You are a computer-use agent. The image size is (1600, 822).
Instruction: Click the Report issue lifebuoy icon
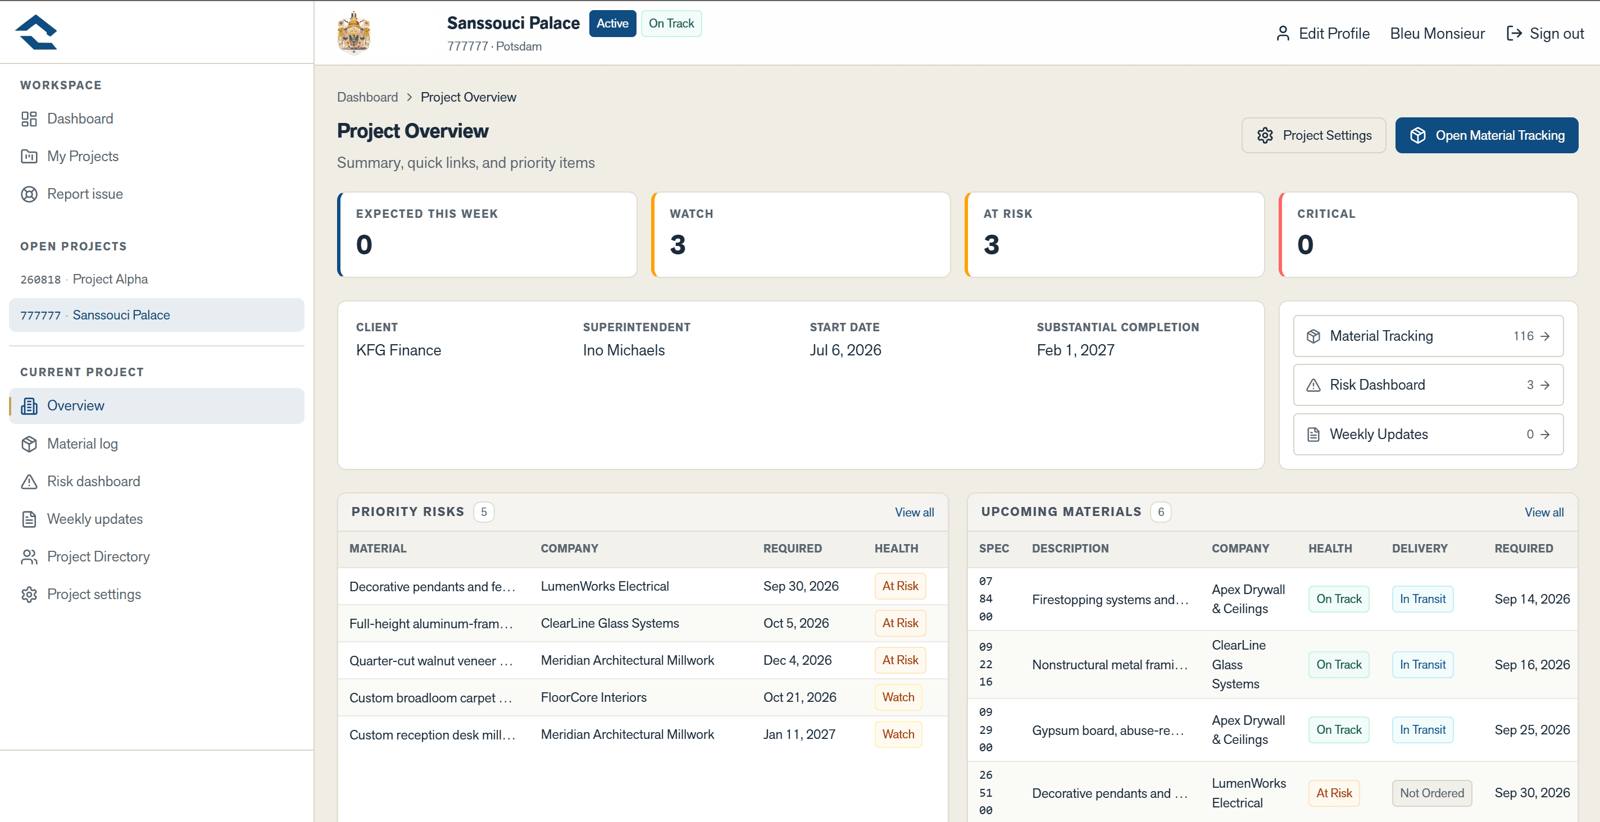tap(29, 194)
